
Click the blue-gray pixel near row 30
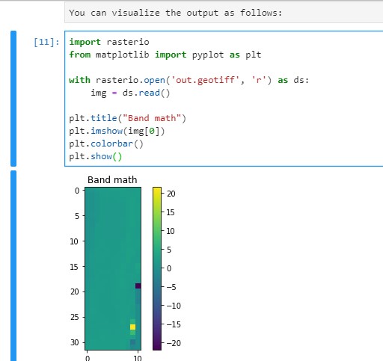(x=132, y=342)
